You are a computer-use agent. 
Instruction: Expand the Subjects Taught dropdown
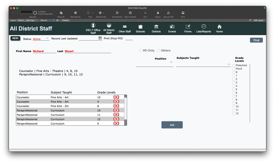click(229, 64)
